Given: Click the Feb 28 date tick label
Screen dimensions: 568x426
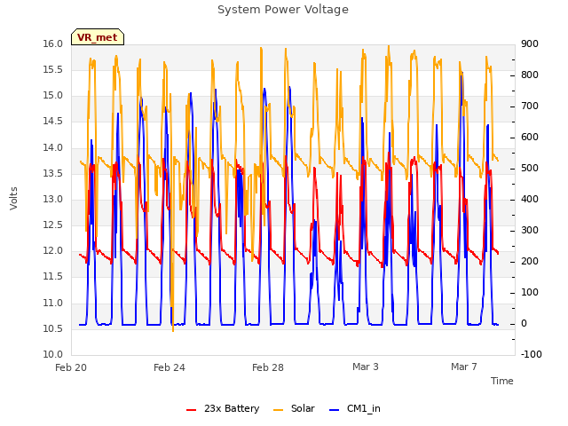Looking at the screenshot, I should coord(268,367).
